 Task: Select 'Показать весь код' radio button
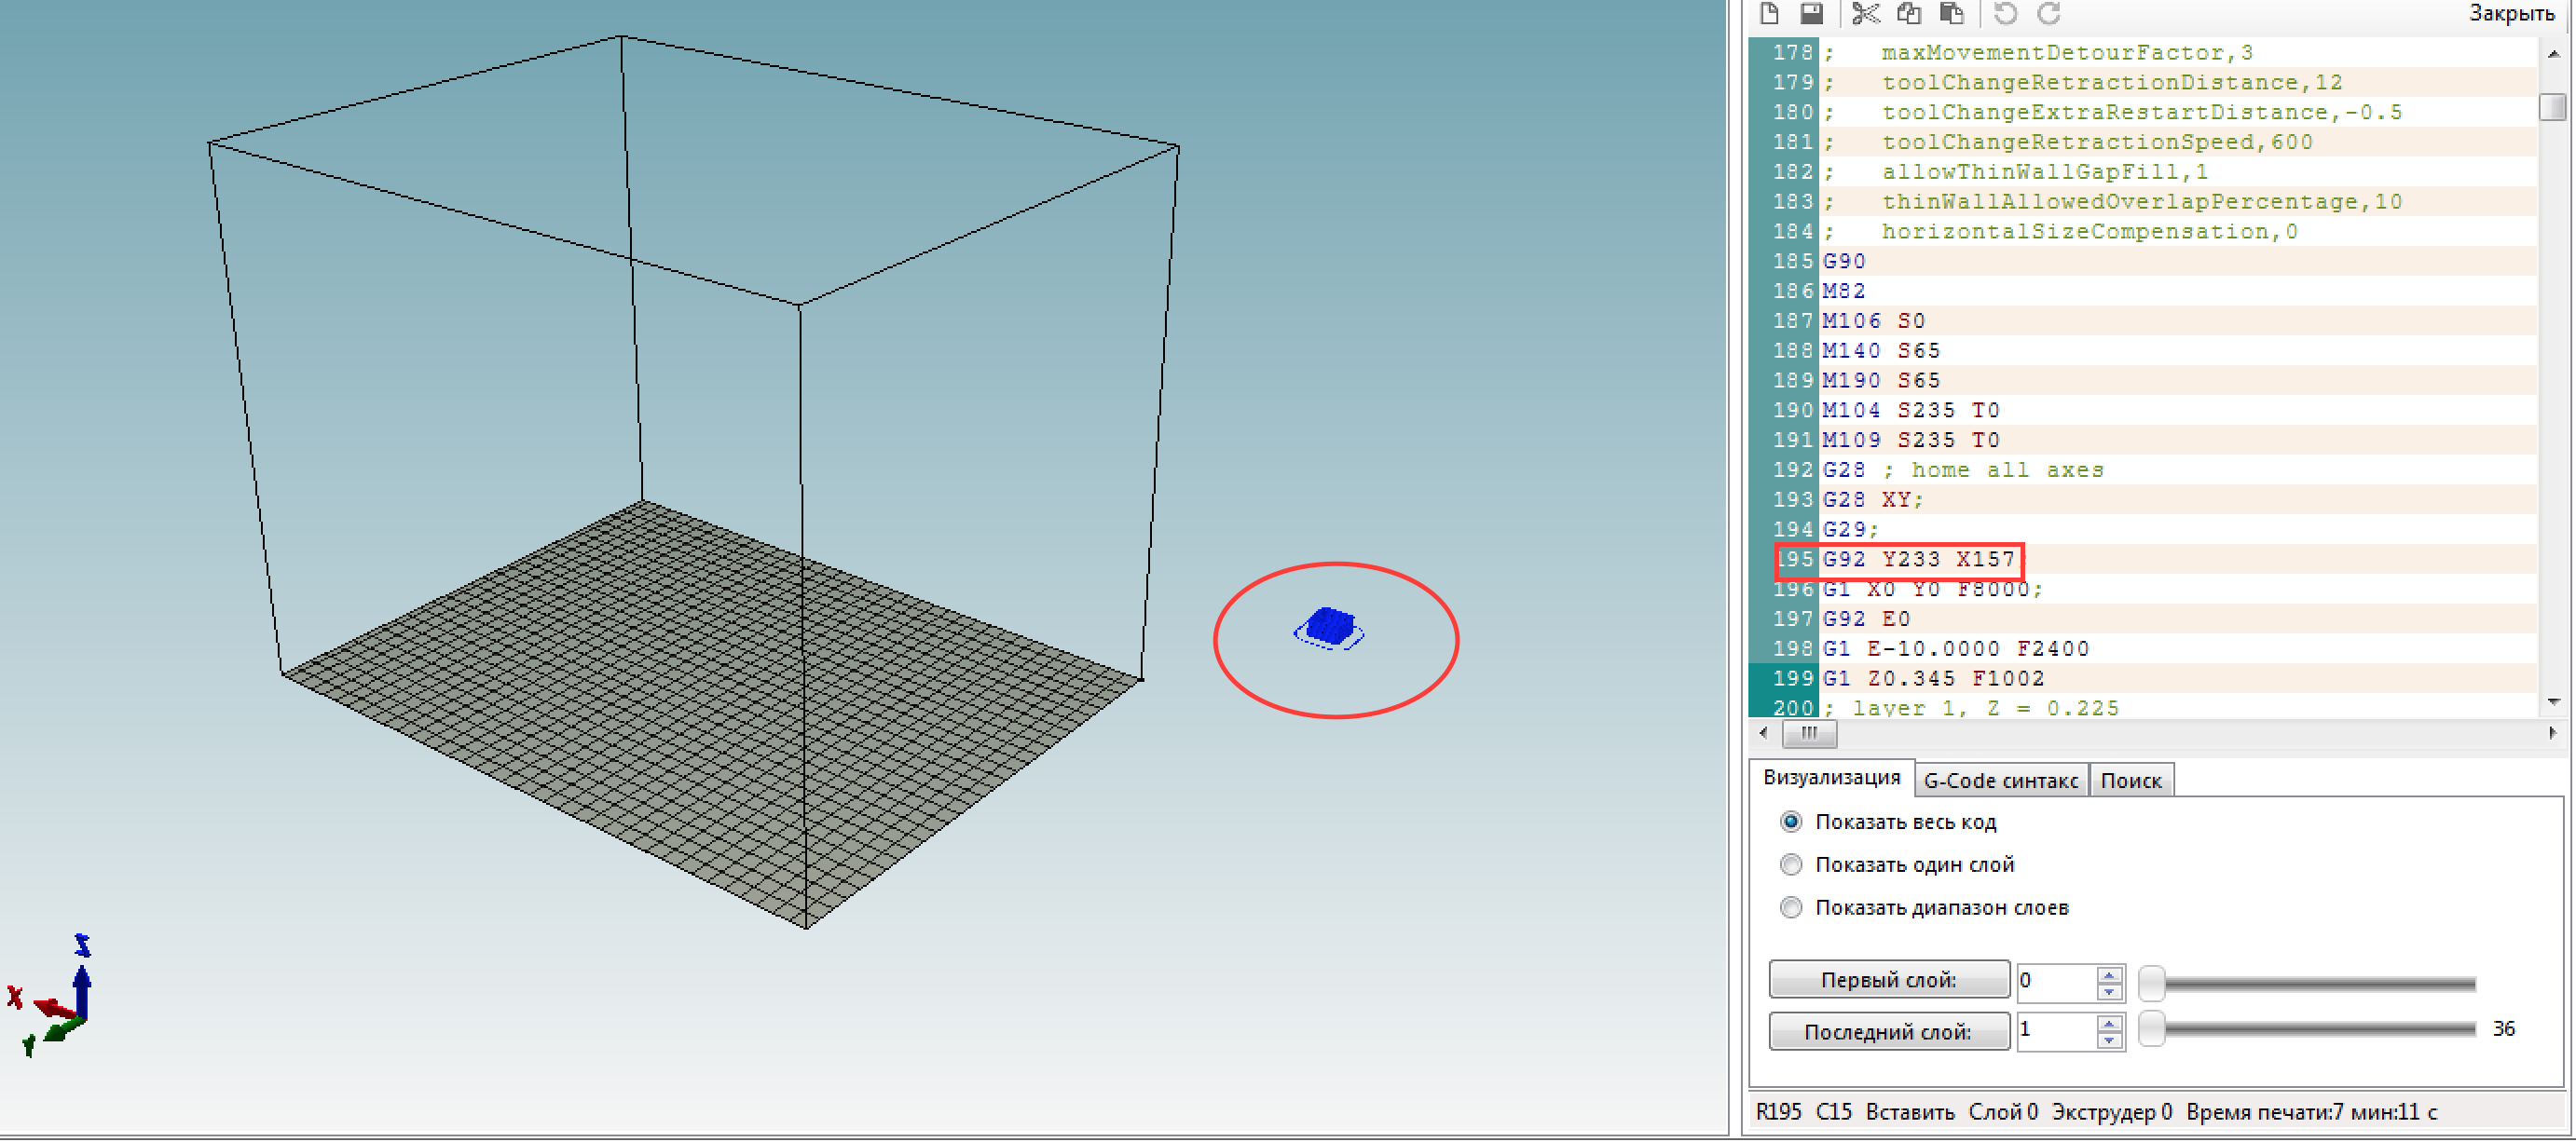[1791, 823]
